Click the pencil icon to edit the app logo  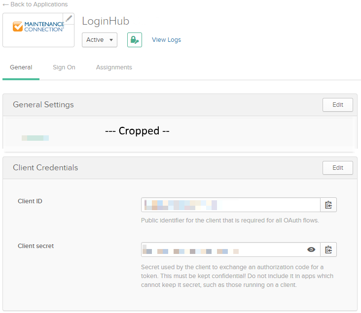[x=69, y=18]
